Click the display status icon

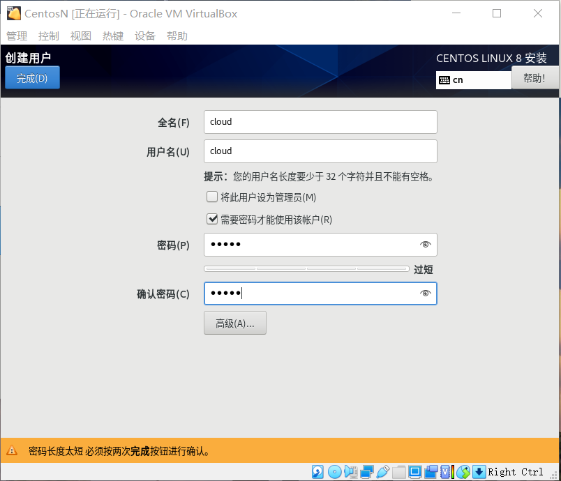(414, 472)
